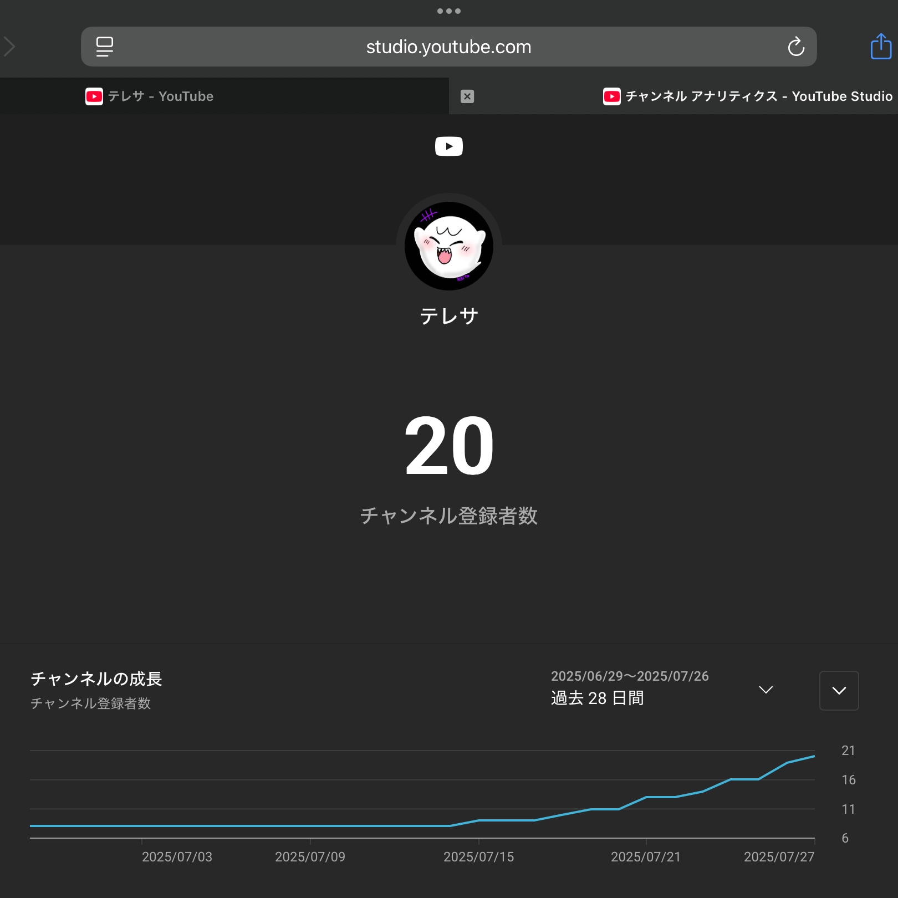Click the back navigation arrow
The width and height of the screenshot is (898, 898).
pyautogui.click(x=10, y=47)
